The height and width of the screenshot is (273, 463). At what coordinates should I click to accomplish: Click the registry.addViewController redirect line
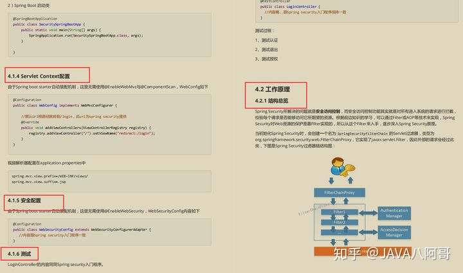point(92,133)
